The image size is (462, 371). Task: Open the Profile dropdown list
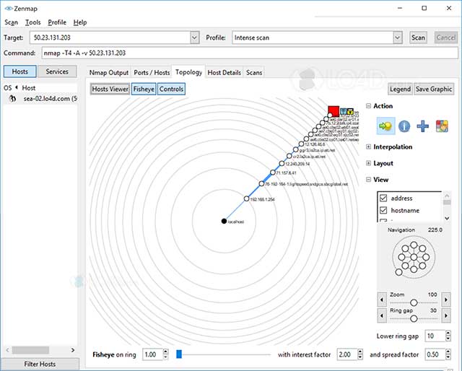tap(398, 38)
